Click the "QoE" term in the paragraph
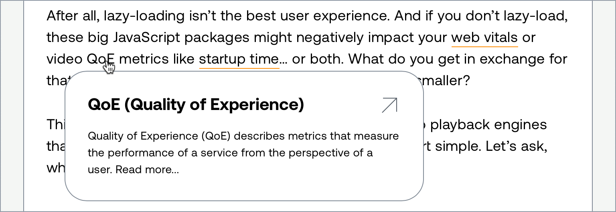 coord(101,60)
